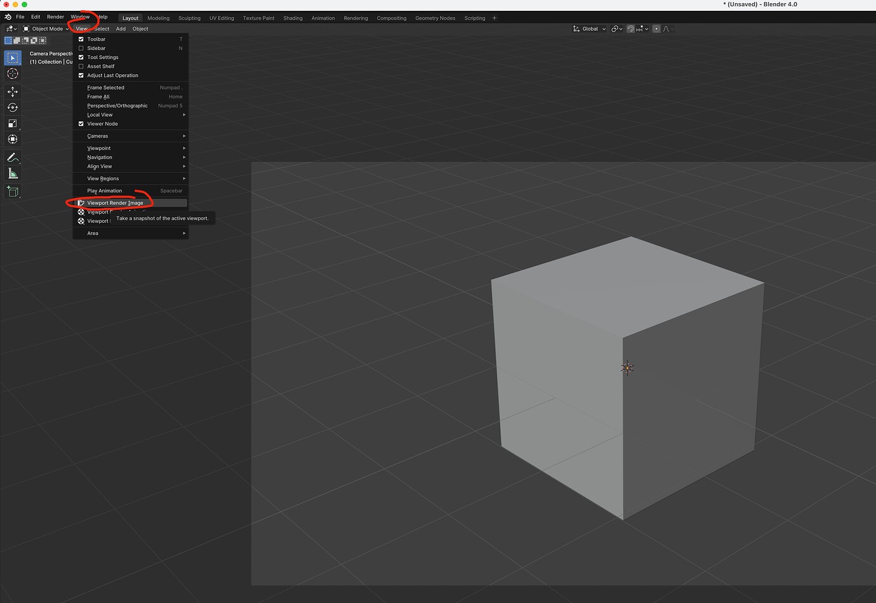Toggle the Viewer Node checkbox
The height and width of the screenshot is (603, 876).
(81, 124)
